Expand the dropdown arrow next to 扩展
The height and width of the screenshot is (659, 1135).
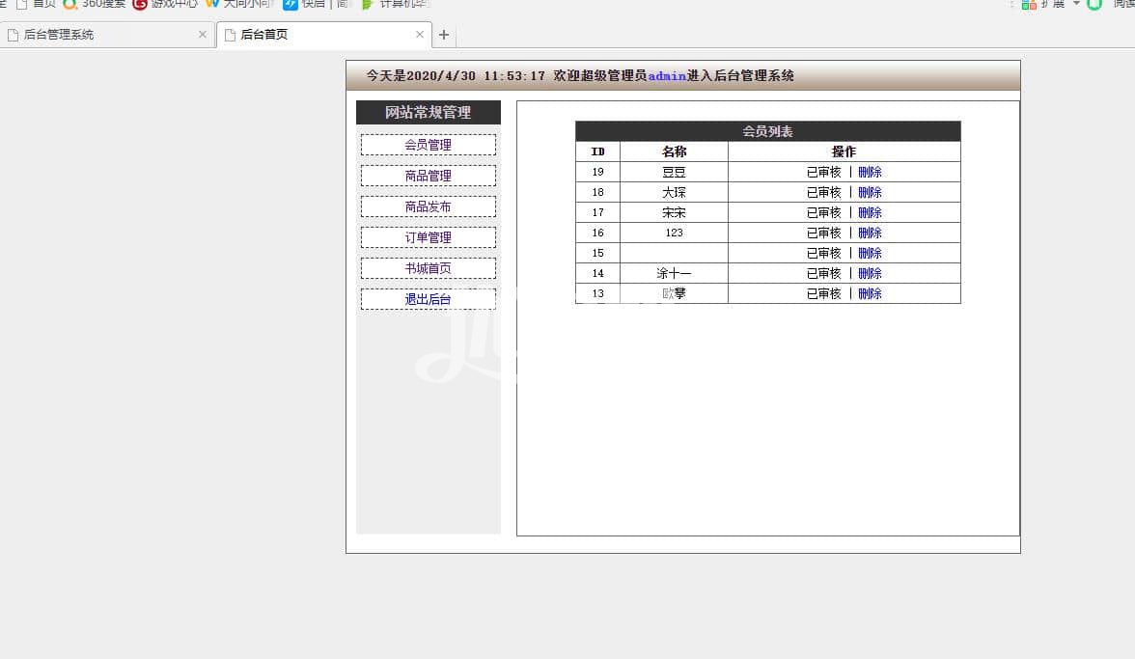(x=1076, y=4)
